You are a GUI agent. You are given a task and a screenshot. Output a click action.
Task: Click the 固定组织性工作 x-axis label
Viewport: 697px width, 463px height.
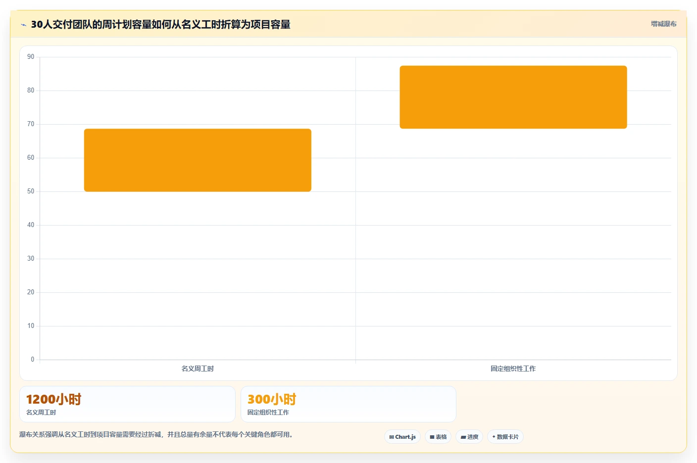(x=513, y=369)
